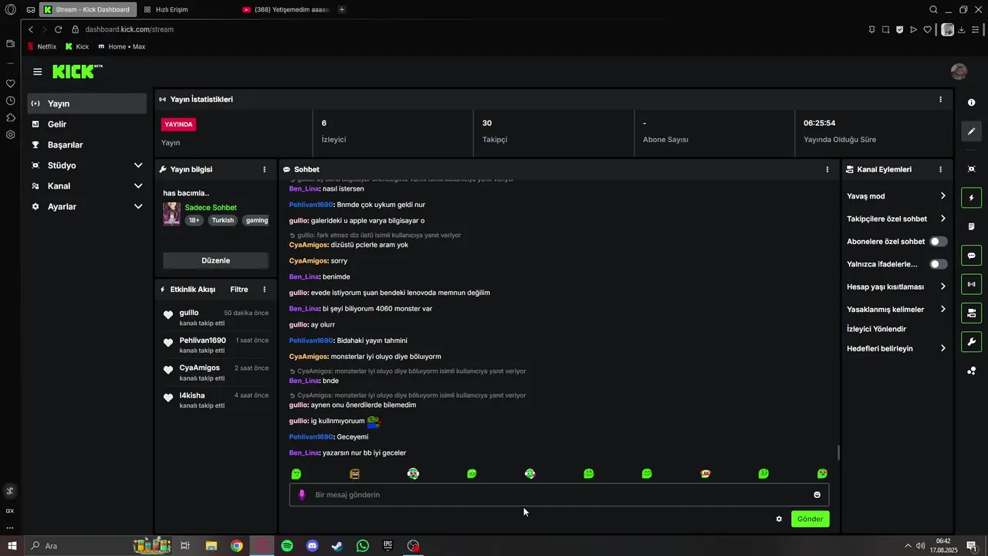
Task: Open Sohbet panel three-dot options
Action: coord(827,169)
